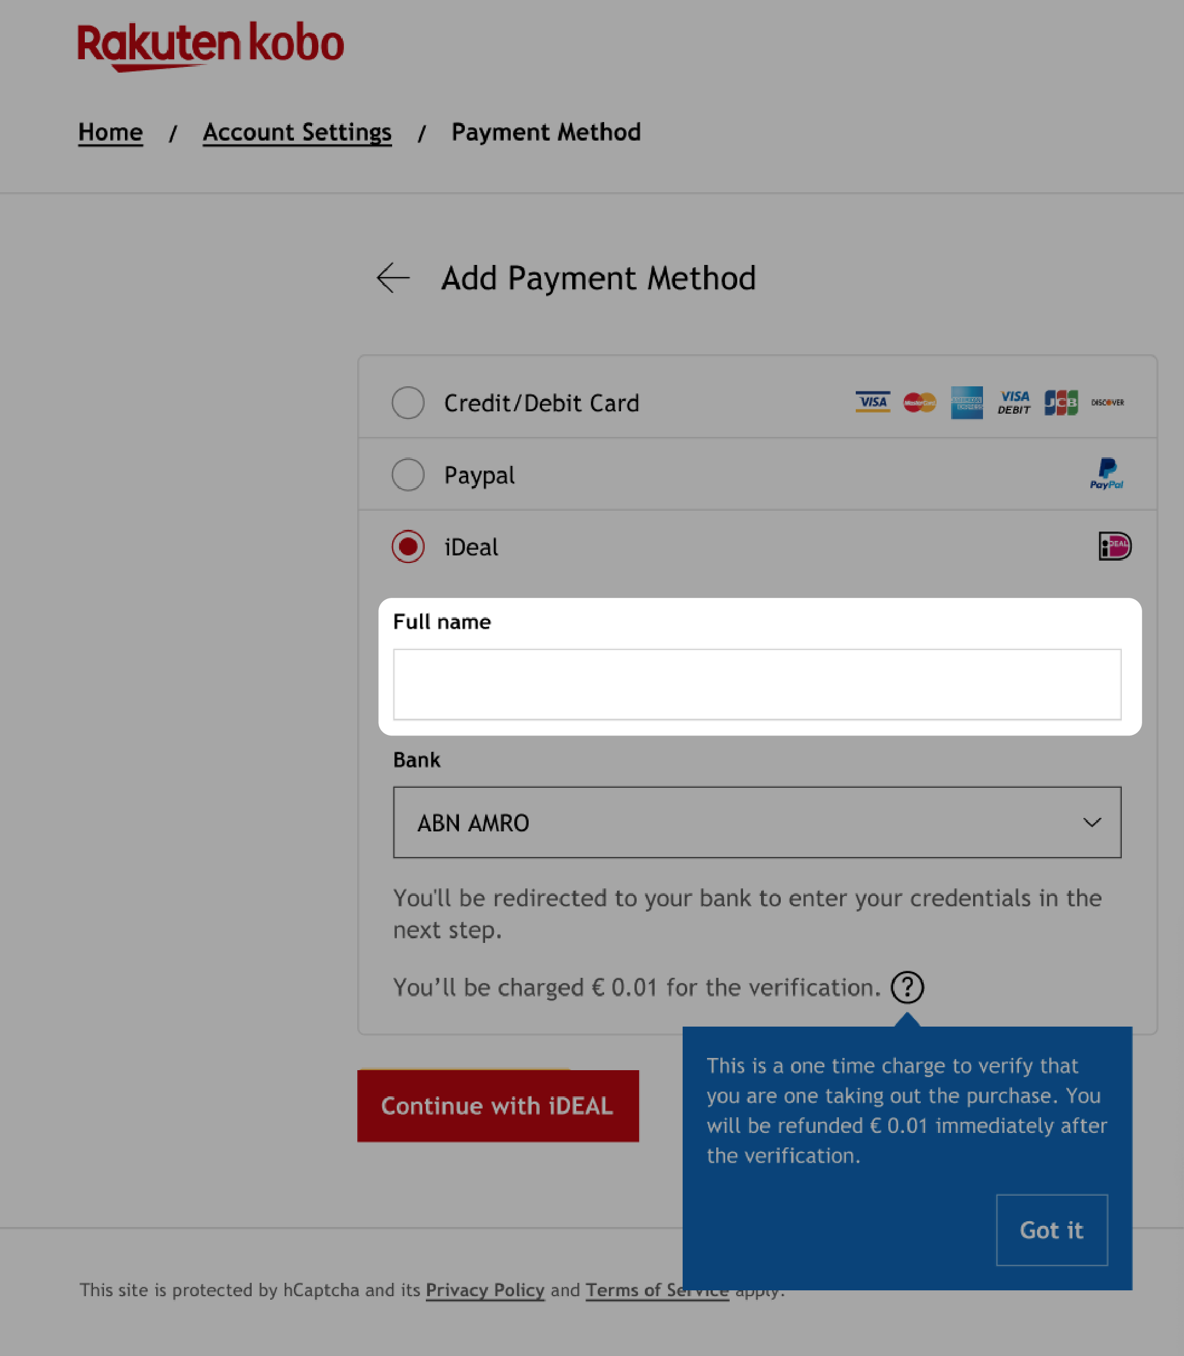1184x1356 pixels.
Task: Click the Visa card icon
Action: pyautogui.click(x=873, y=403)
